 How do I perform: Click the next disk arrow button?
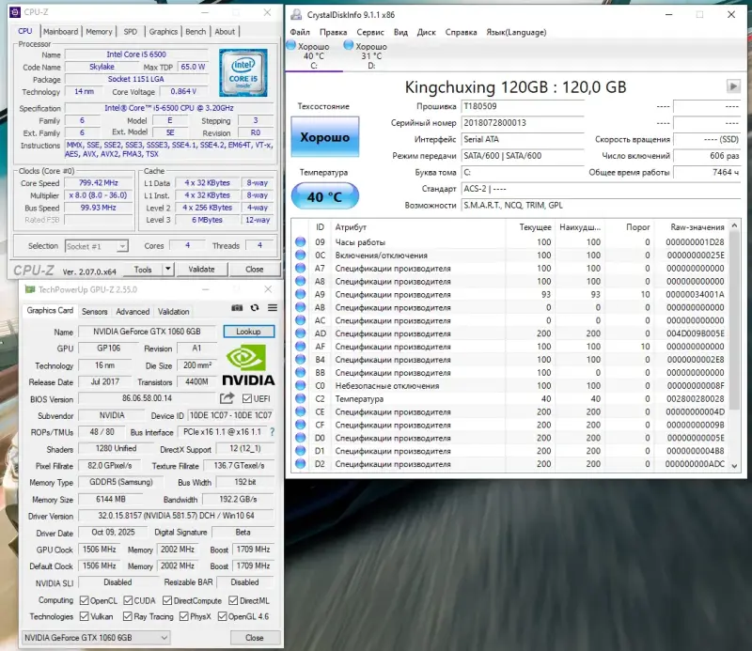(x=733, y=86)
